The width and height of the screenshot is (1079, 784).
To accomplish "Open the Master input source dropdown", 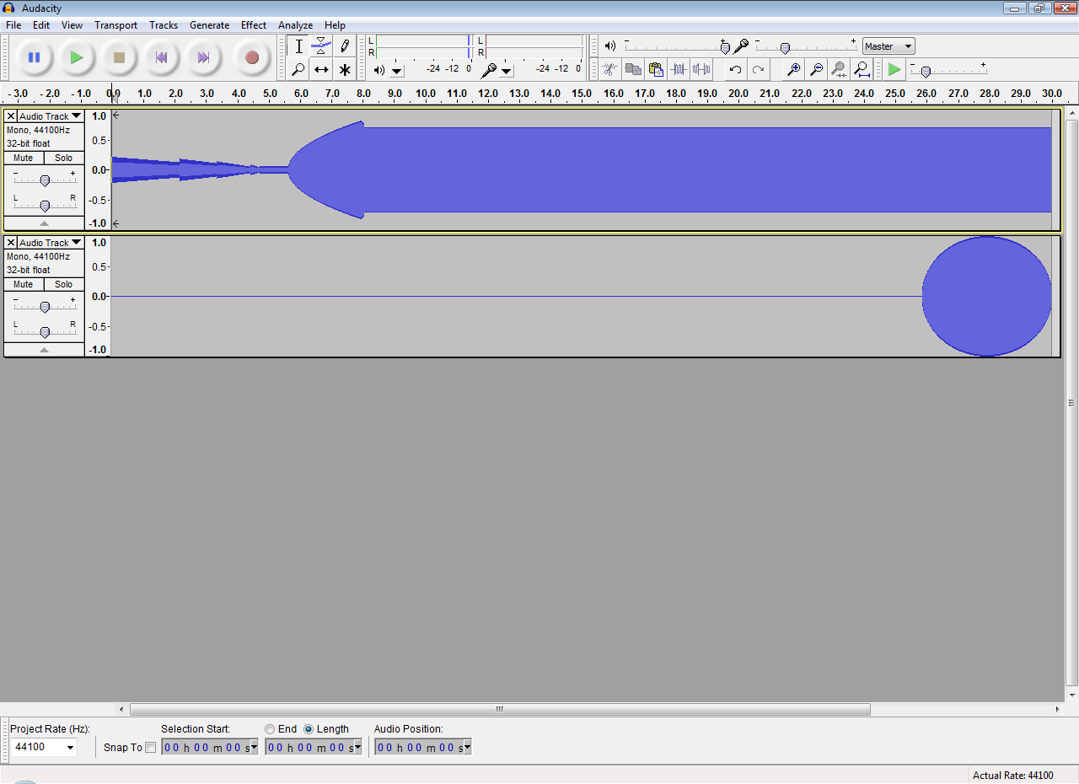I will [888, 46].
